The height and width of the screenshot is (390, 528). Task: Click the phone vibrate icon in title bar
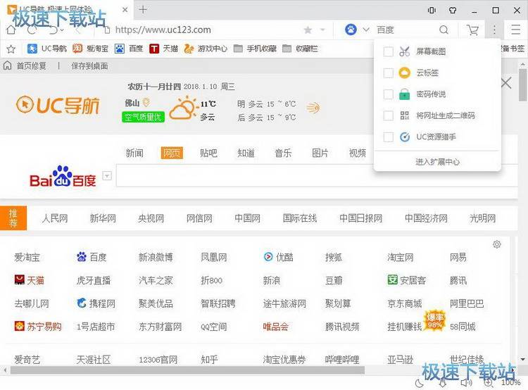[432, 10]
